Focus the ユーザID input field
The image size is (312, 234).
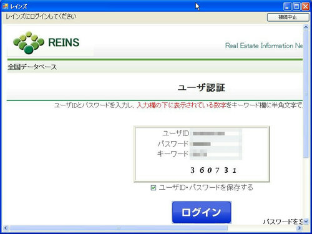(215, 134)
